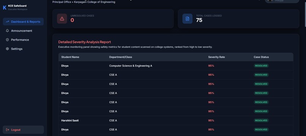Image resolution: width=306 pixels, height=136 pixels.
Task: Open Settings from the sidebar
Action: pos(23,49)
